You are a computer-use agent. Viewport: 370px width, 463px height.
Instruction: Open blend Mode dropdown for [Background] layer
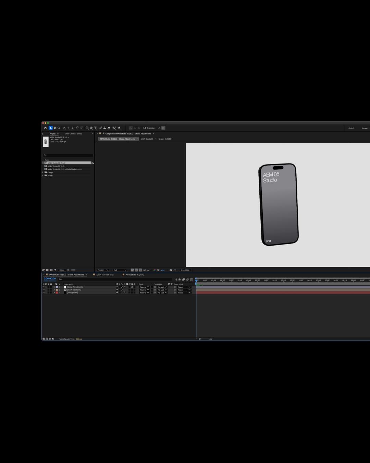click(144, 293)
